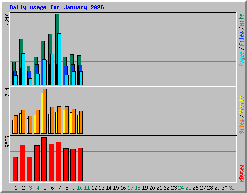Viewport: 247px width, 193px height.
Task: Click day 25 on the x-axis
Action: click(188, 188)
